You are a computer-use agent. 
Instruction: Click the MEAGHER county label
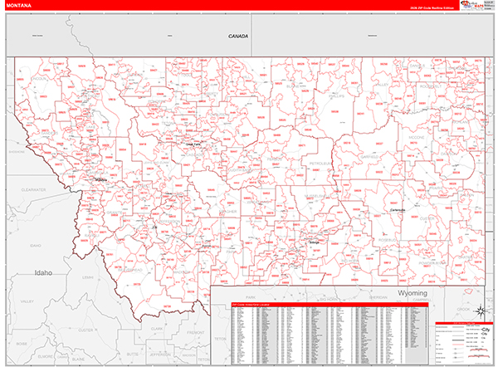(228, 211)
